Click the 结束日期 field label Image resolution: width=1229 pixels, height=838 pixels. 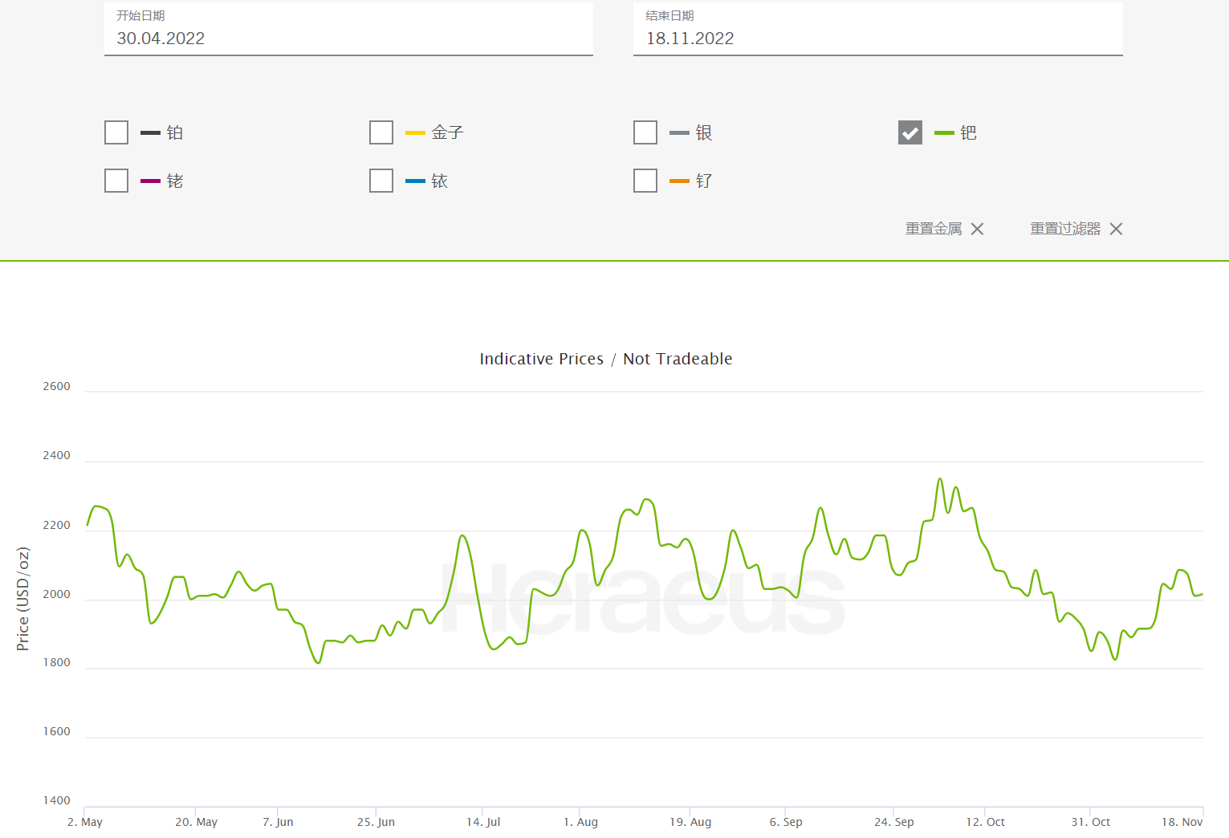tap(669, 15)
